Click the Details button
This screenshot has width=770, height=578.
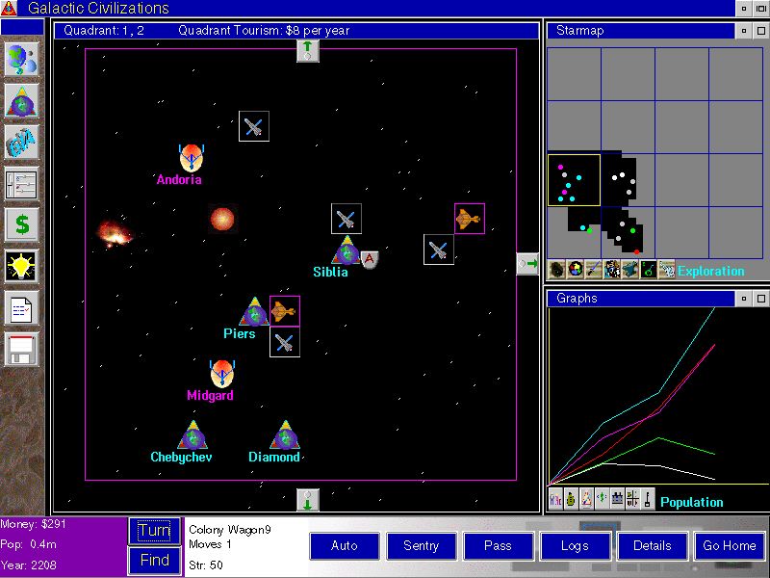click(x=653, y=545)
